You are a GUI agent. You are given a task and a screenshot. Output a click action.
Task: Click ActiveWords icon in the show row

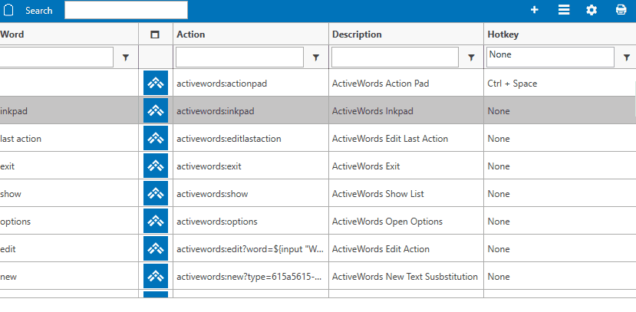click(156, 193)
